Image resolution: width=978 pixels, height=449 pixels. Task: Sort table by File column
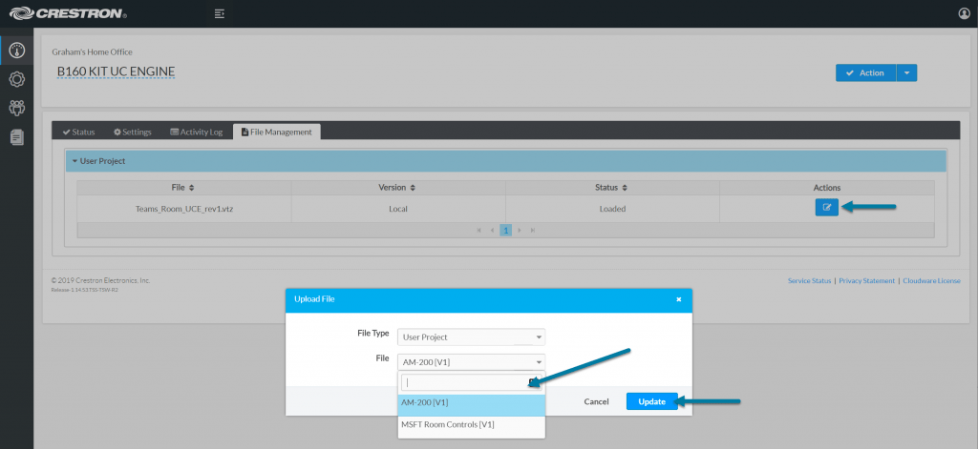(x=183, y=188)
